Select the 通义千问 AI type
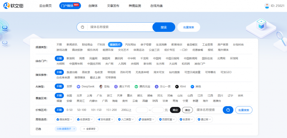This screenshot has width=287, height=138. coord(122,86)
